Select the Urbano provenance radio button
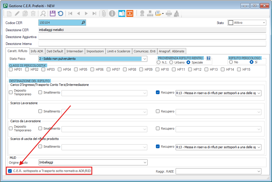The image size is (272, 182). [x=171, y=62]
